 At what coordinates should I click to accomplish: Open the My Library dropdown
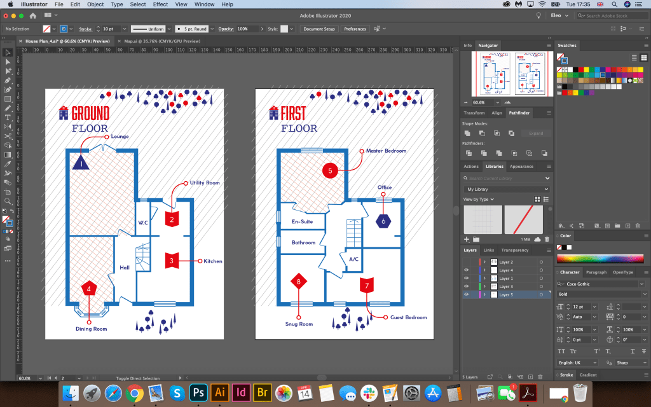(x=506, y=190)
